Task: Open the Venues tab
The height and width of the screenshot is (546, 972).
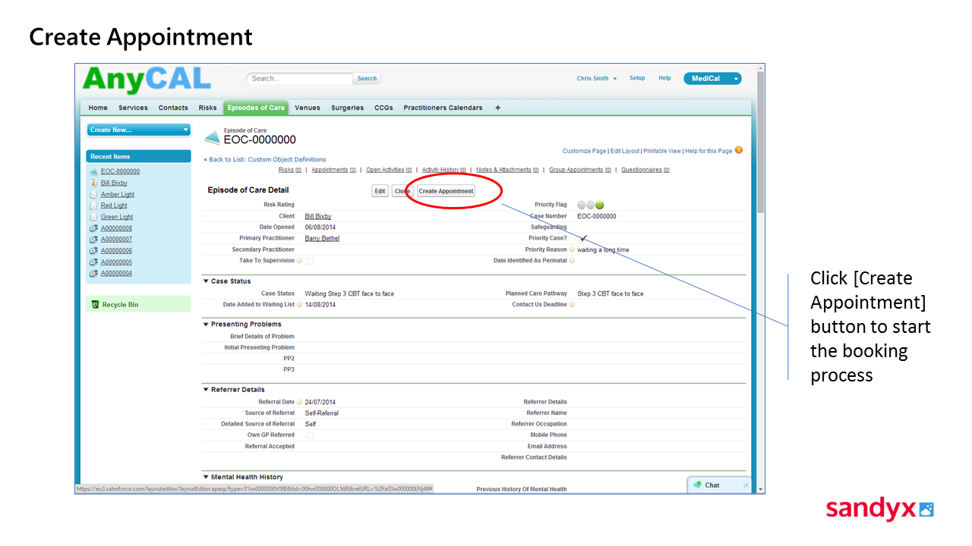Action: click(x=308, y=108)
